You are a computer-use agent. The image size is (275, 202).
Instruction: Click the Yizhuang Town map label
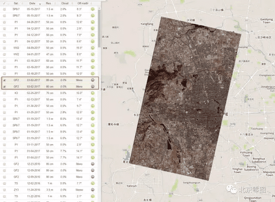point(246,154)
